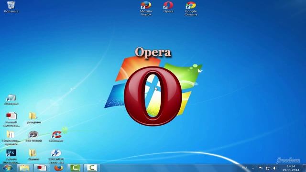Open the Recycle Bin (Корзина) desktop icon
Image resolution: width=306 pixels, height=172 pixels.
tap(11, 7)
